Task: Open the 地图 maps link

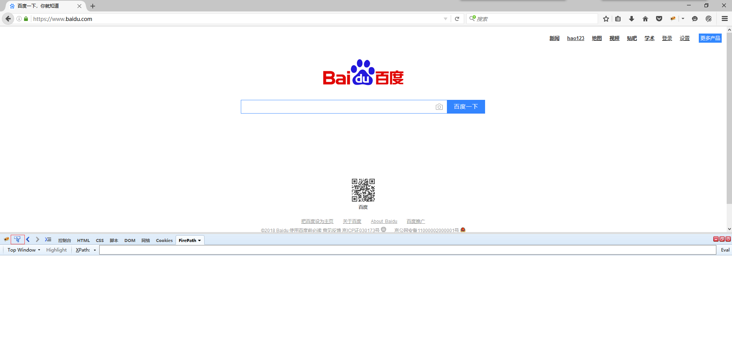Action: [x=597, y=38]
